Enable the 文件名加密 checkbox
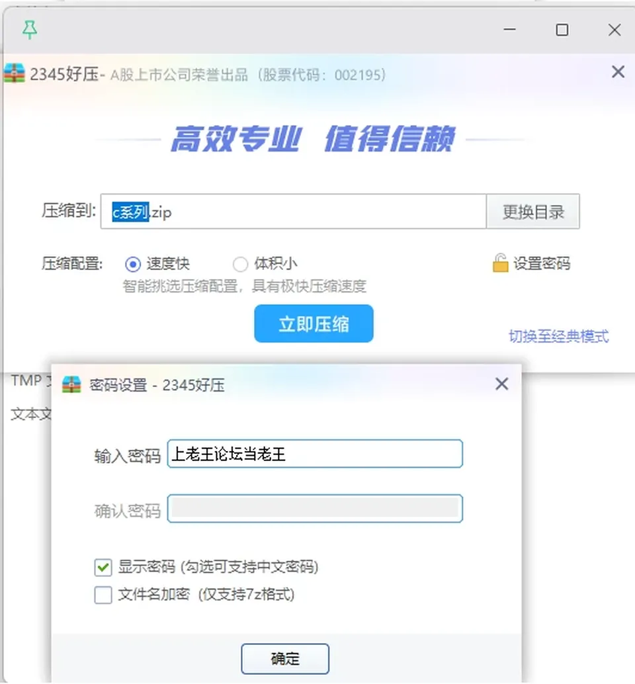The width and height of the screenshot is (635, 684). 103,595
